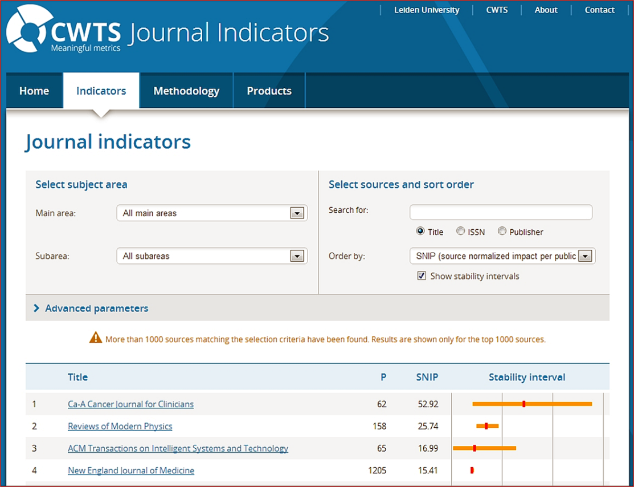Open the Order by dropdown
Viewport: 634px width, 487px height.
pos(502,256)
